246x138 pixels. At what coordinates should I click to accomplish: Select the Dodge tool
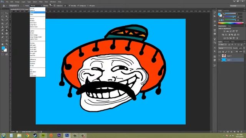[x=7, y=34]
